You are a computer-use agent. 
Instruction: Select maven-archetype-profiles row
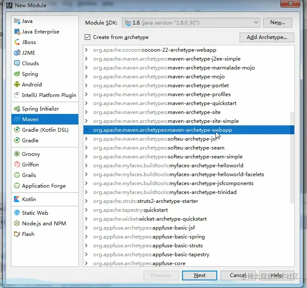pyautogui.click(x=189, y=94)
